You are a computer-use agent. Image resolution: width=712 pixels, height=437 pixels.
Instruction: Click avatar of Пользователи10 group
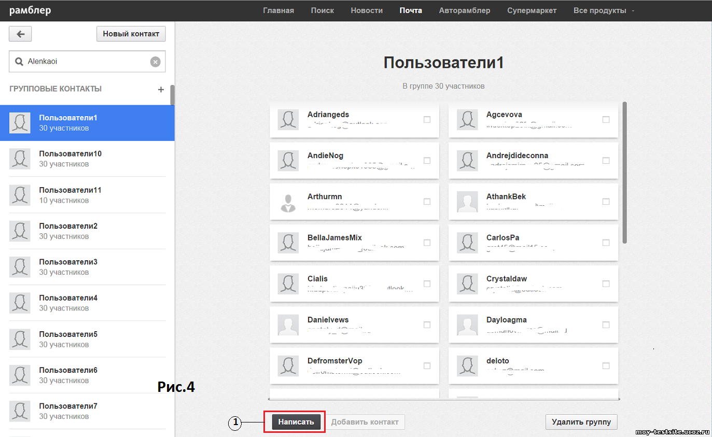tap(20, 159)
